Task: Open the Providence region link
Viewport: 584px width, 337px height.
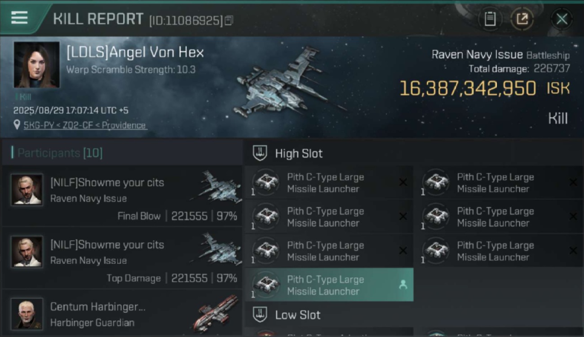Action: (x=124, y=125)
